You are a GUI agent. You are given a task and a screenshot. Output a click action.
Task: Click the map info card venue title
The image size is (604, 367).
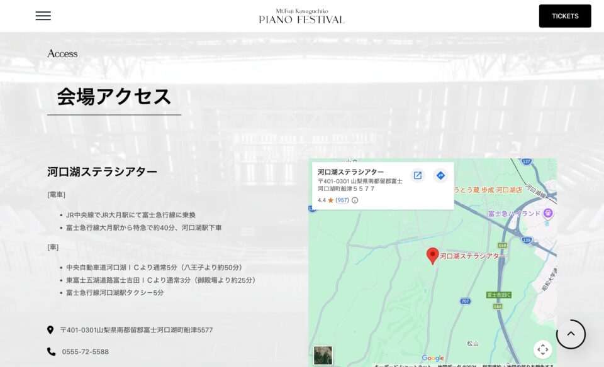coord(350,172)
